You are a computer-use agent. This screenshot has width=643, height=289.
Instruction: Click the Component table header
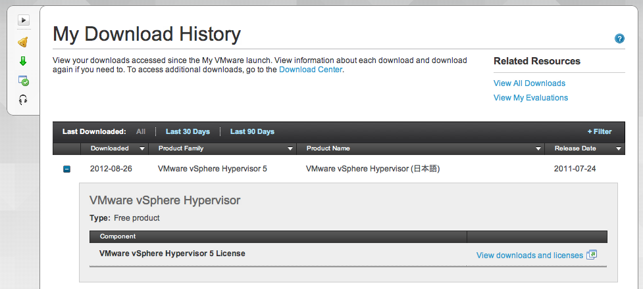point(118,236)
